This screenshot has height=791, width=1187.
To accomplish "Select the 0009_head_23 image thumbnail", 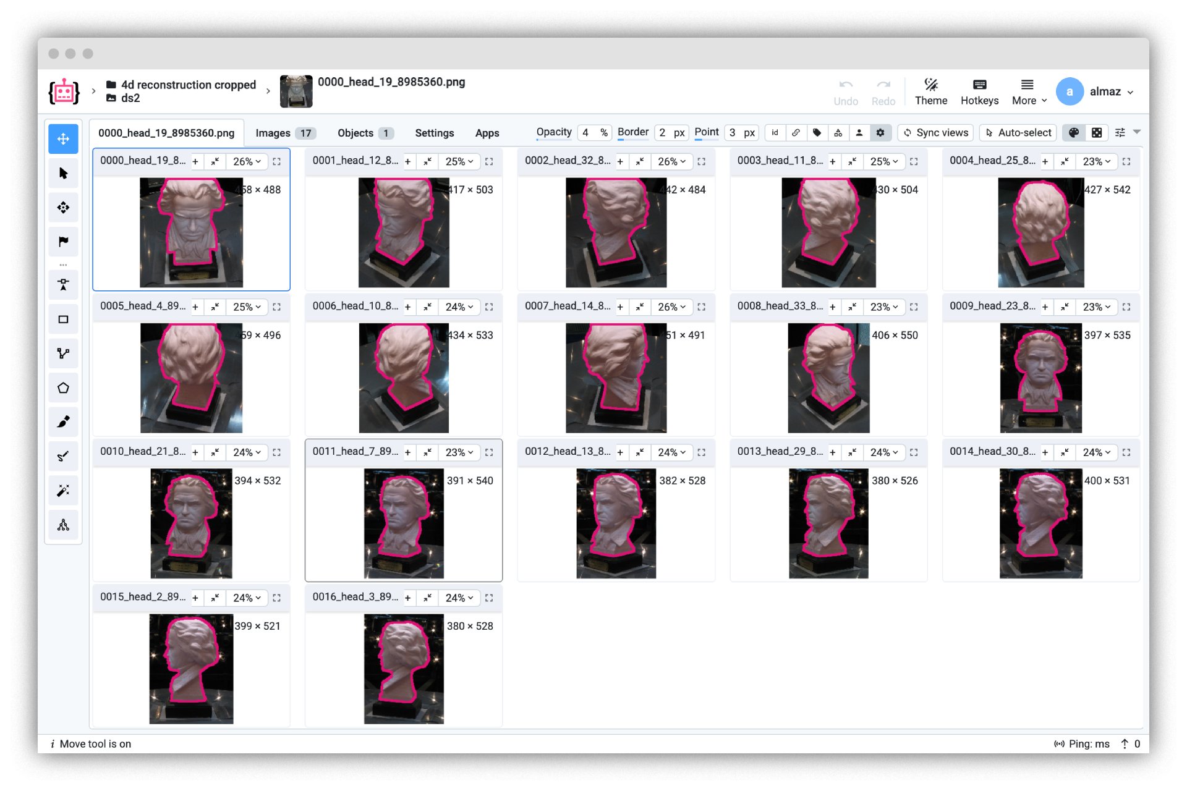I will click(x=1040, y=378).
